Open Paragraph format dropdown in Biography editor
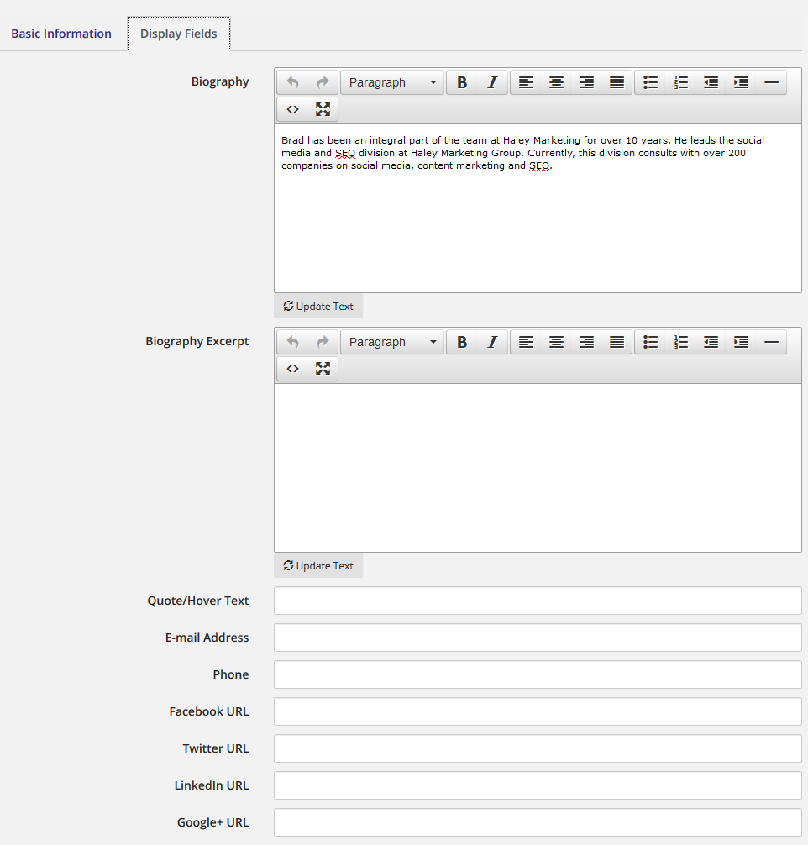The image size is (808, 845). (392, 82)
